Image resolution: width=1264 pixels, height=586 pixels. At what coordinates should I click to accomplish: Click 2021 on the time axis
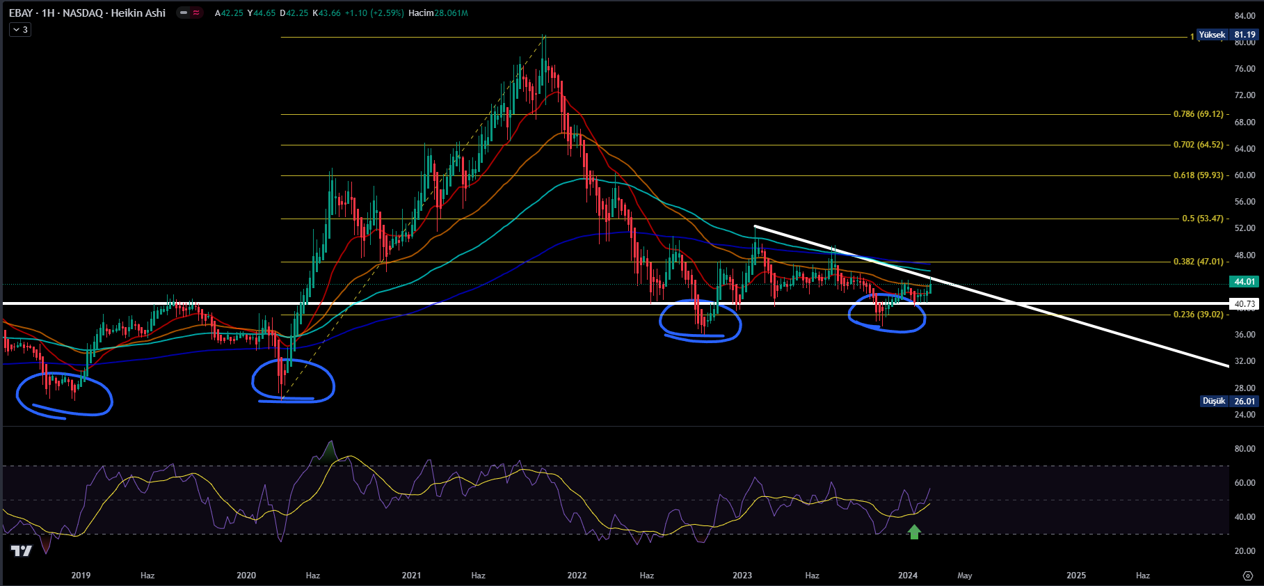tap(411, 576)
